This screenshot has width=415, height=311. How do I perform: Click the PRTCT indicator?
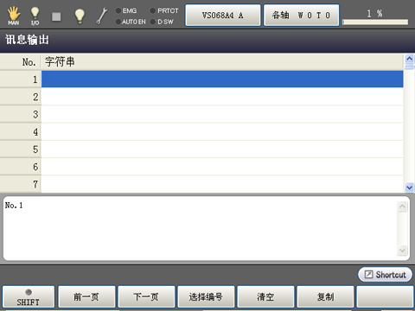point(164,10)
